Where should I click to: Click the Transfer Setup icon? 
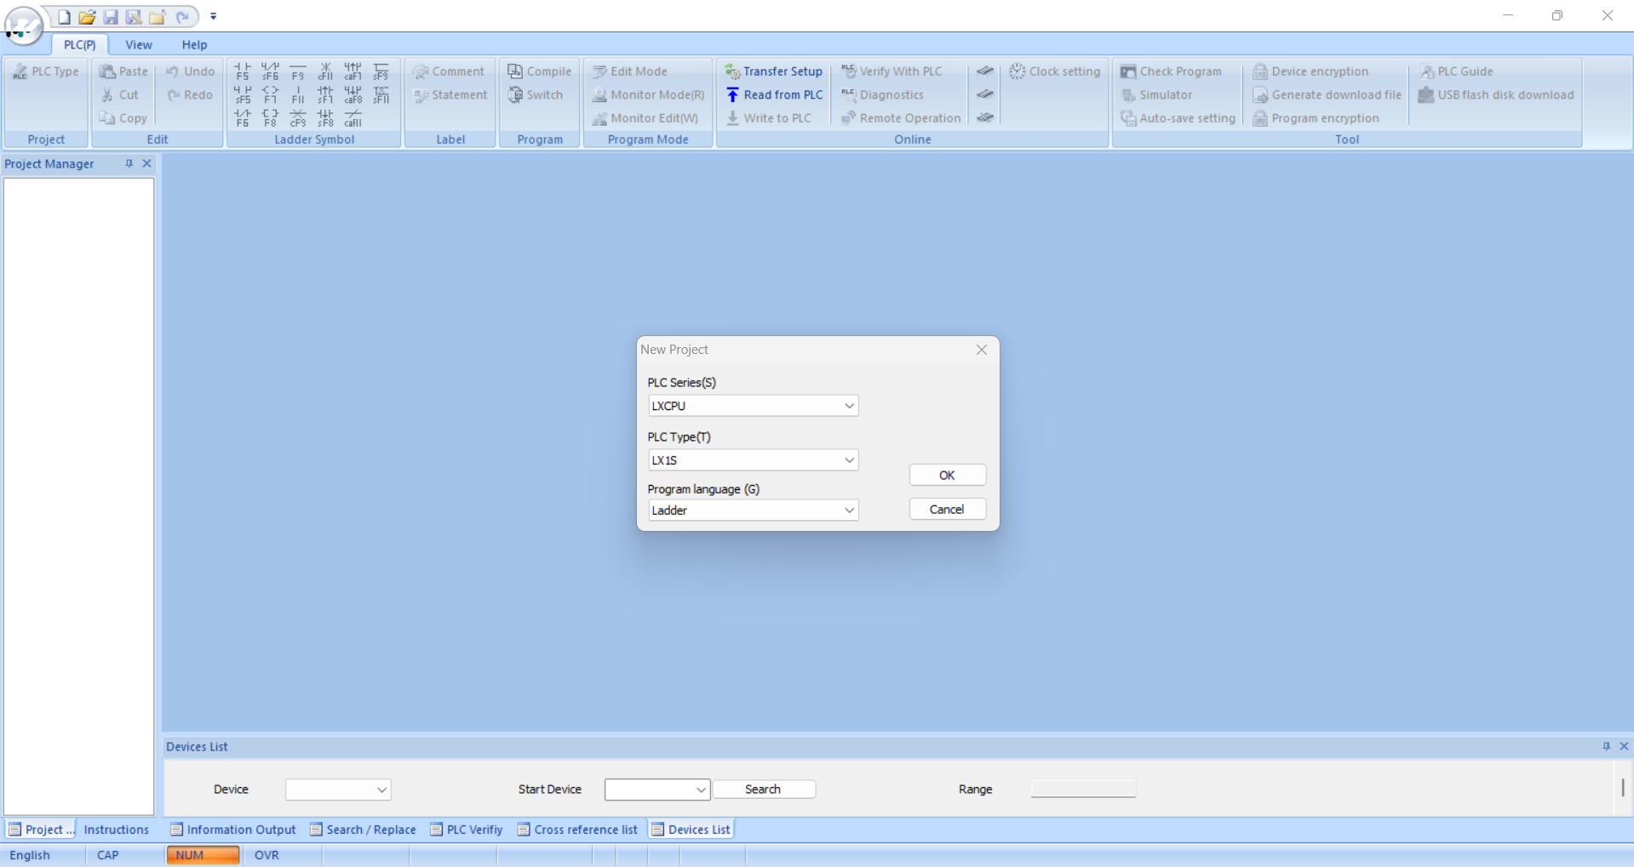click(x=732, y=71)
